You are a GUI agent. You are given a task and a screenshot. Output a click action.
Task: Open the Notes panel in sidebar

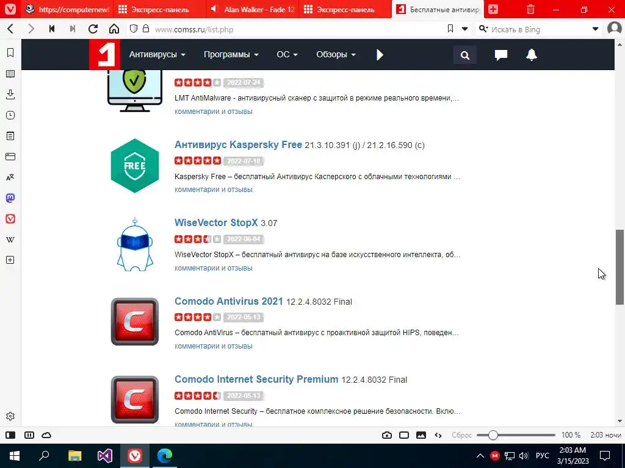tap(10, 136)
